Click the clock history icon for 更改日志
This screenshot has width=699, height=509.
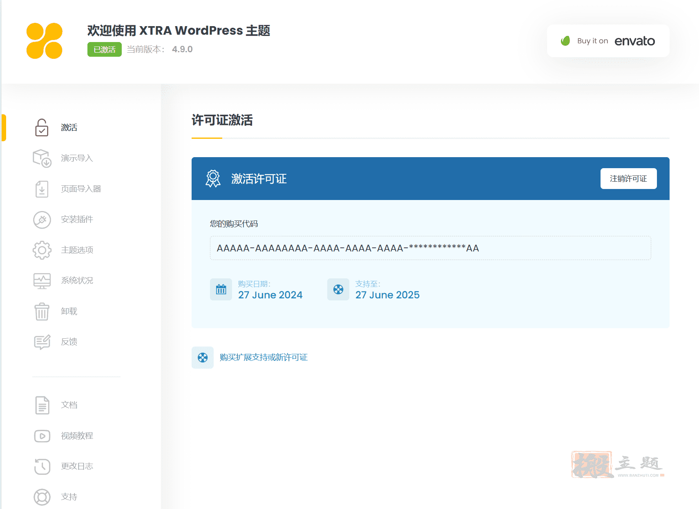(x=42, y=467)
